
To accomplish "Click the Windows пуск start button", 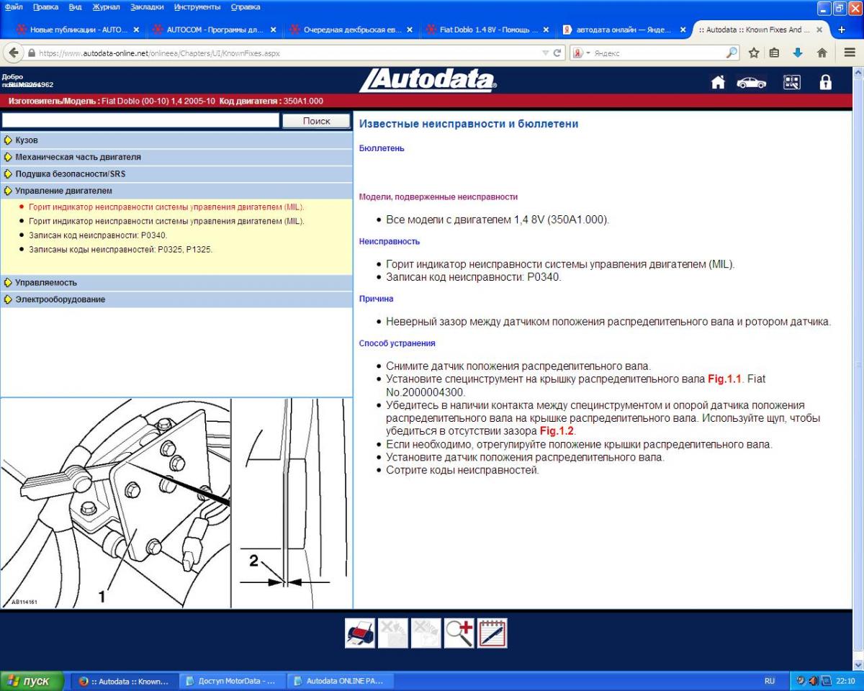I will (33, 681).
